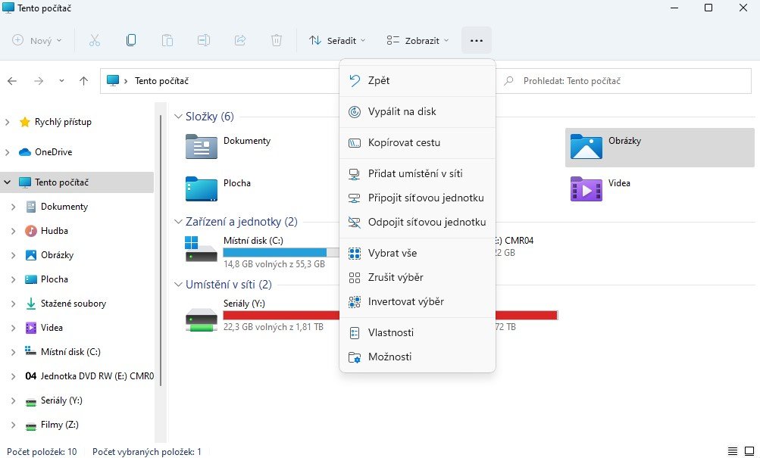
Task: Choose Přidat umístění v síti
Action: (x=418, y=173)
